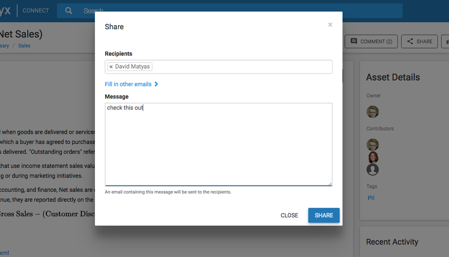Open the female contributor avatar
This screenshot has height=257, width=449.
(x=373, y=157)
